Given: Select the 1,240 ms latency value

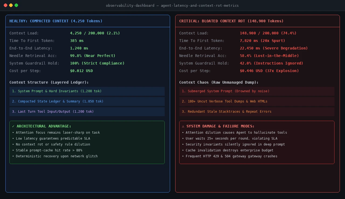Looking at the screenshot, I should coord(79,48).
